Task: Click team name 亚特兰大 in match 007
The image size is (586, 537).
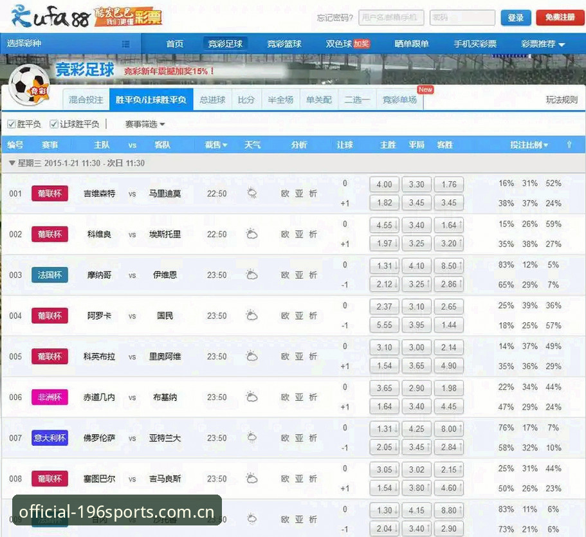Action: (x=165, y=437)
